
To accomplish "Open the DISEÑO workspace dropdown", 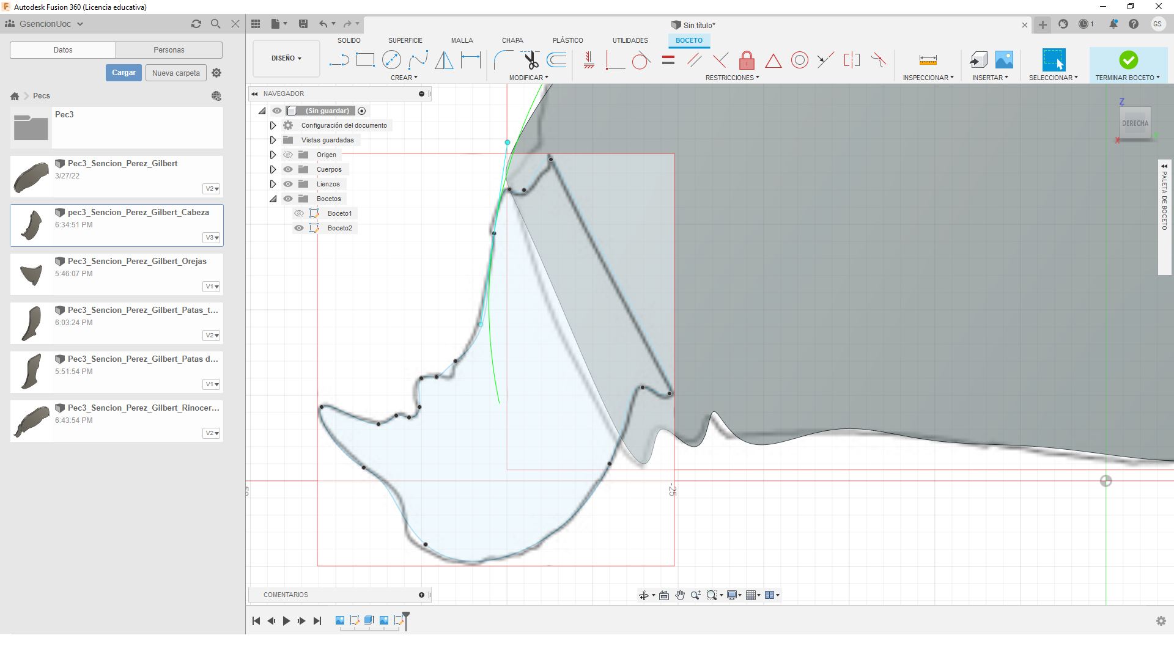I will coord(286,59).
